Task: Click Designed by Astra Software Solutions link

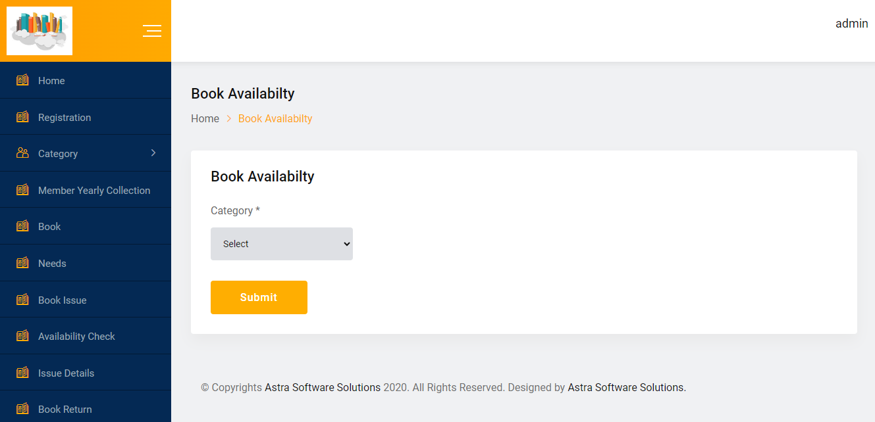Action: point(627,387)
